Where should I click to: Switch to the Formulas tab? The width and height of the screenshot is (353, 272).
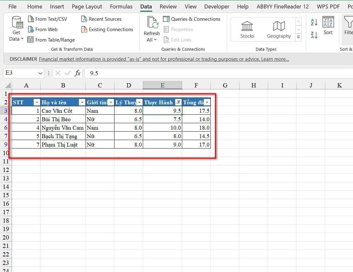click(x=121, y=6)
